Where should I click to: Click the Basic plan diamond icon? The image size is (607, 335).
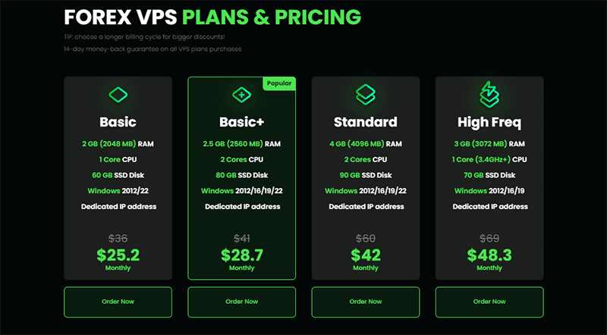(118, 95)
